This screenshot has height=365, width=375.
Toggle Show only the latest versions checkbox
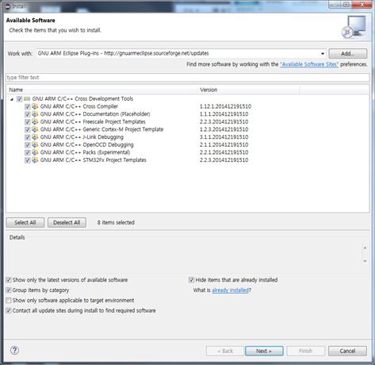9,280
